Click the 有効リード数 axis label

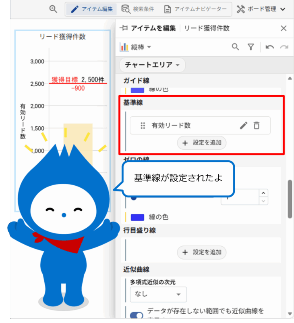pyautogui.click(x=23, y=122)
